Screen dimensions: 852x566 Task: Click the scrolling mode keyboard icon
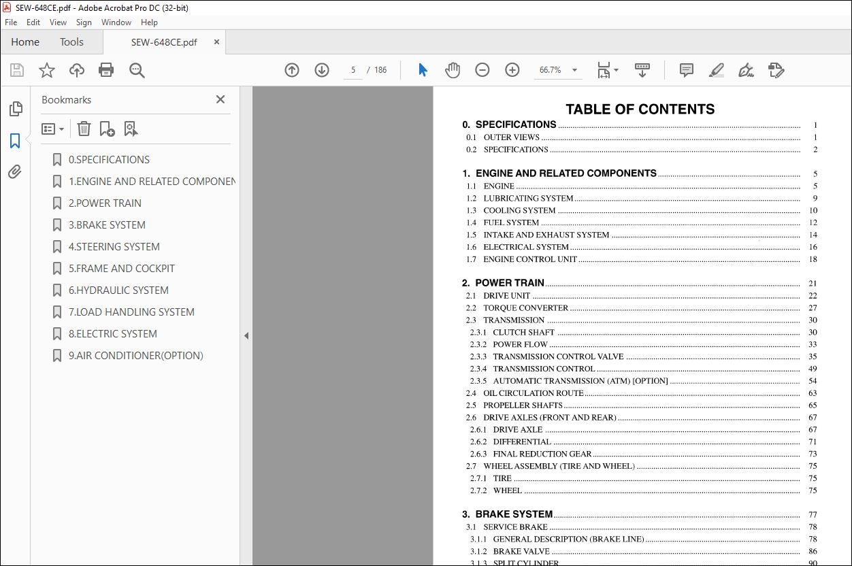[x=642, y=70]
